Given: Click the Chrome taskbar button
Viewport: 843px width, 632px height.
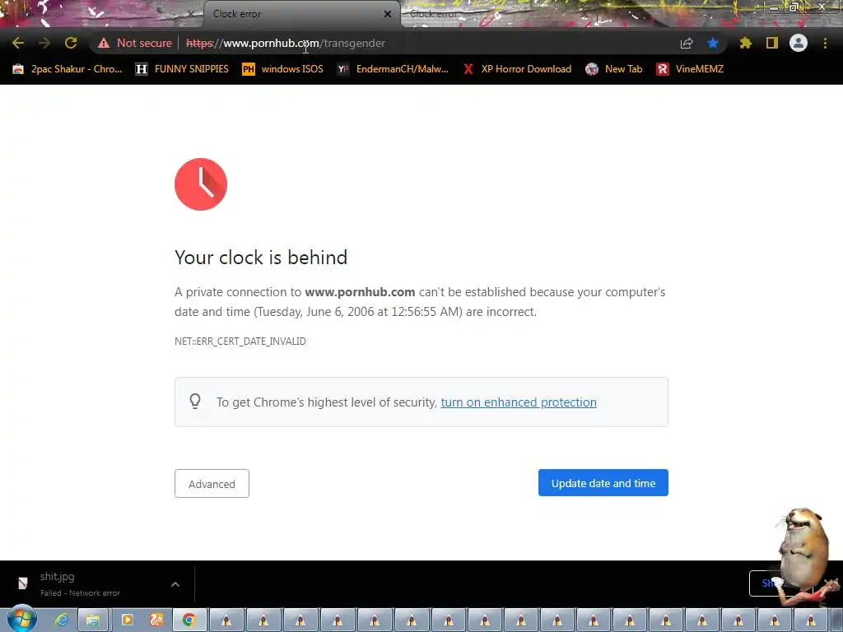Looking at the screenshot, I should coord(189,620).
